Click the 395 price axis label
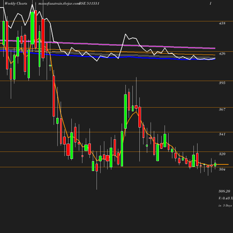The image size is (233, 233). 222,83
